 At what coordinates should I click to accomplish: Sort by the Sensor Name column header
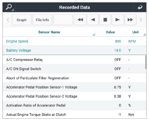[x=49, y=32]
